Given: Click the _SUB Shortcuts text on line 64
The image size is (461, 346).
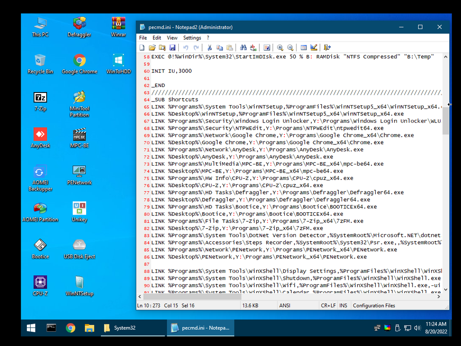Looking at the screenshot, I should pyautogui.click(x=175, y=99).
